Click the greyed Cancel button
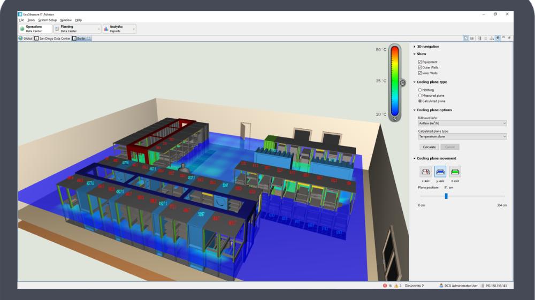 click(x=450, y=147)
